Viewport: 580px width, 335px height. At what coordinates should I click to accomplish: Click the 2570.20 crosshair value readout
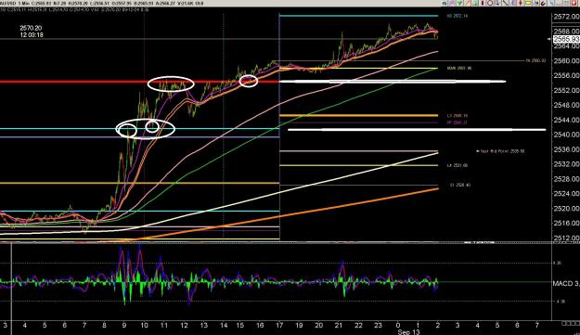pos(31,28)
